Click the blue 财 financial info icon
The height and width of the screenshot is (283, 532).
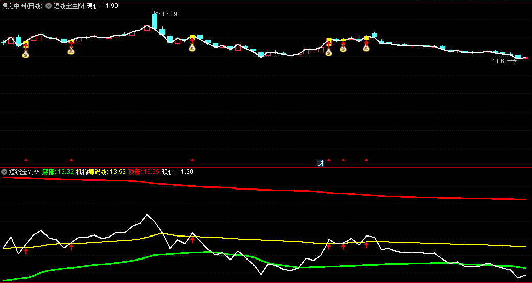click(x=320, y=163)
